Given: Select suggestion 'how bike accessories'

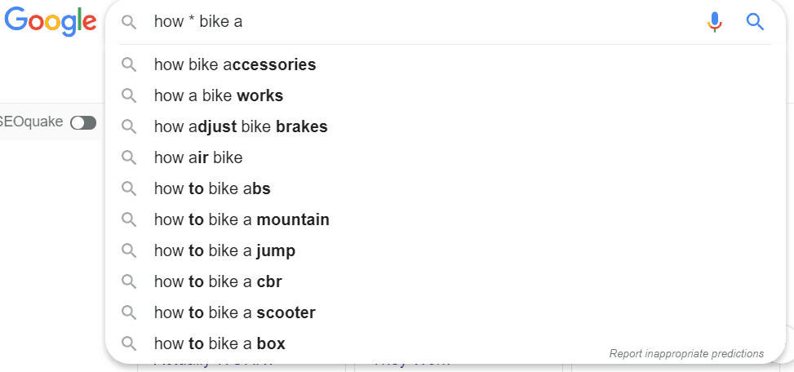Looking at the screenshot, I should [x=235, y=64].
